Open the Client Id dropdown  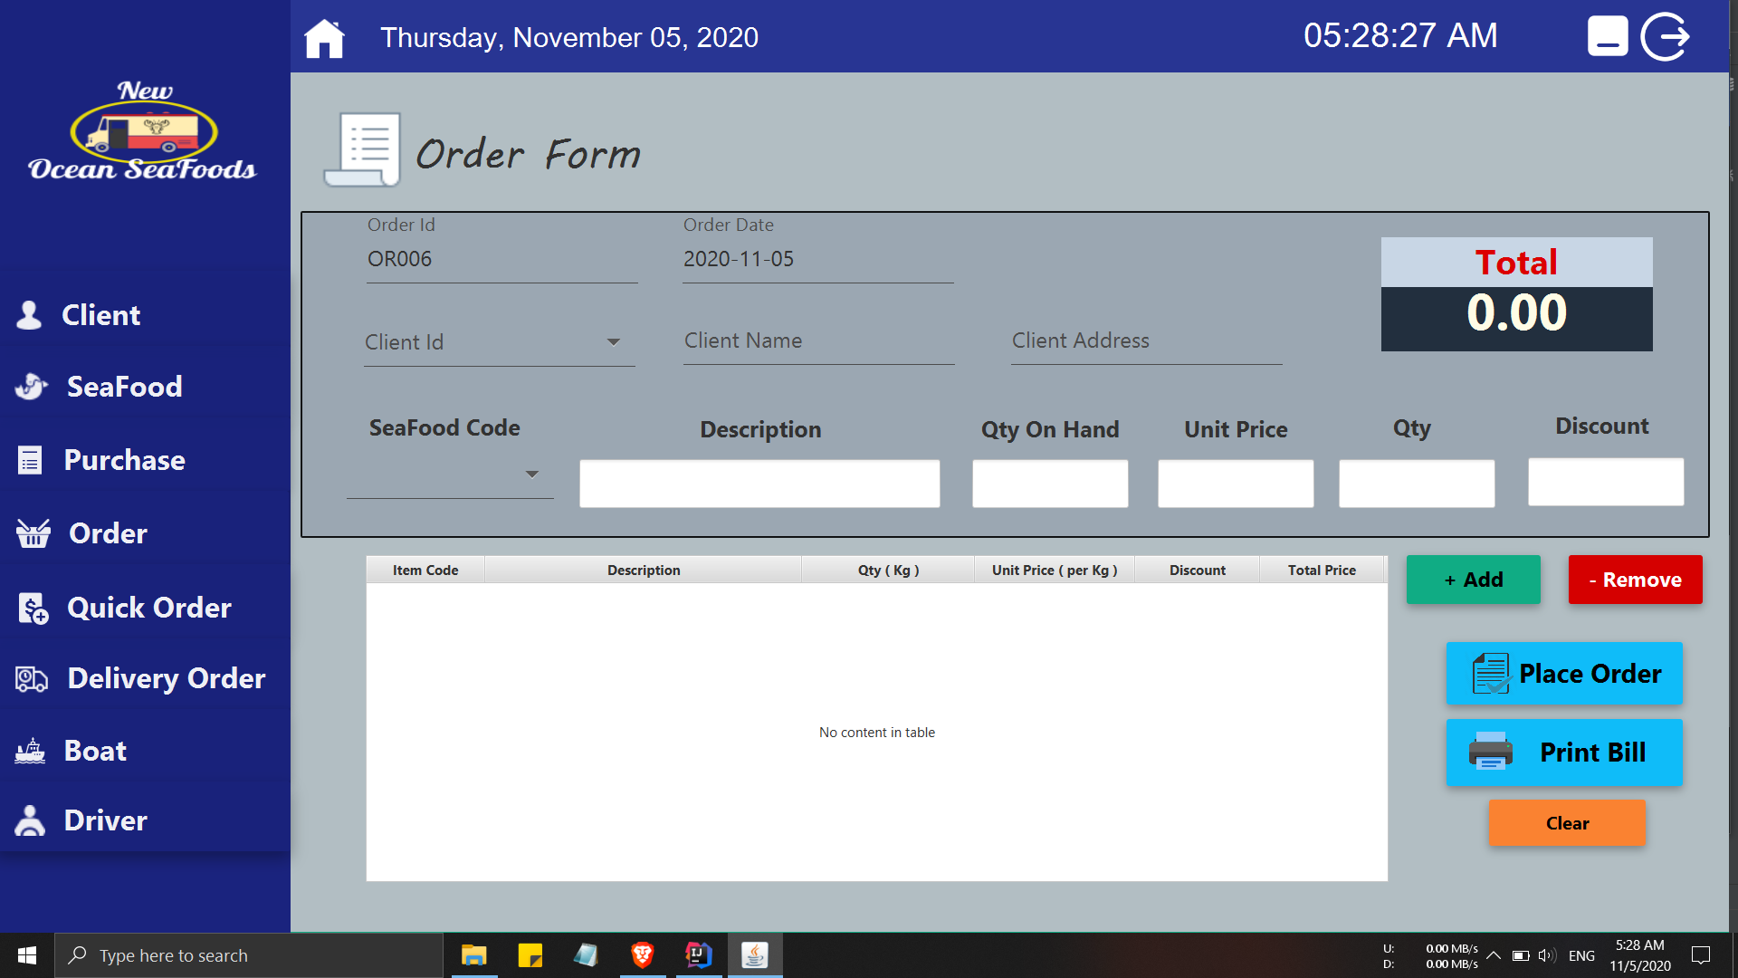pos(614,342)
